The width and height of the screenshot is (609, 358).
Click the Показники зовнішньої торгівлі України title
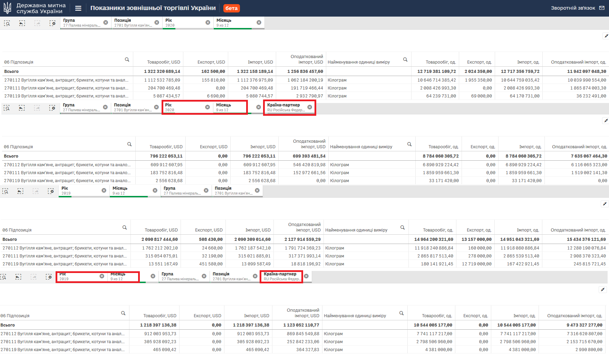pos(153,8)
